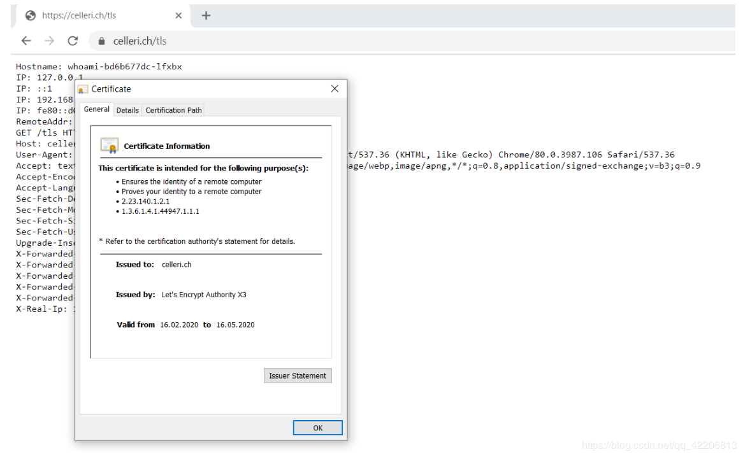The width and height of the screenshot is (743, 457).
Task: Click the issuer Let's Encrypt Authority X3
Action: pos(204,295)
